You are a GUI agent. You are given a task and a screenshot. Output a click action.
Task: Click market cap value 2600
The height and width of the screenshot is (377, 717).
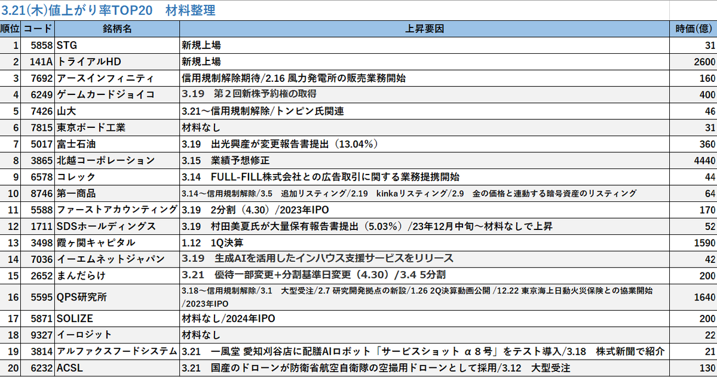tap(693, 62)
